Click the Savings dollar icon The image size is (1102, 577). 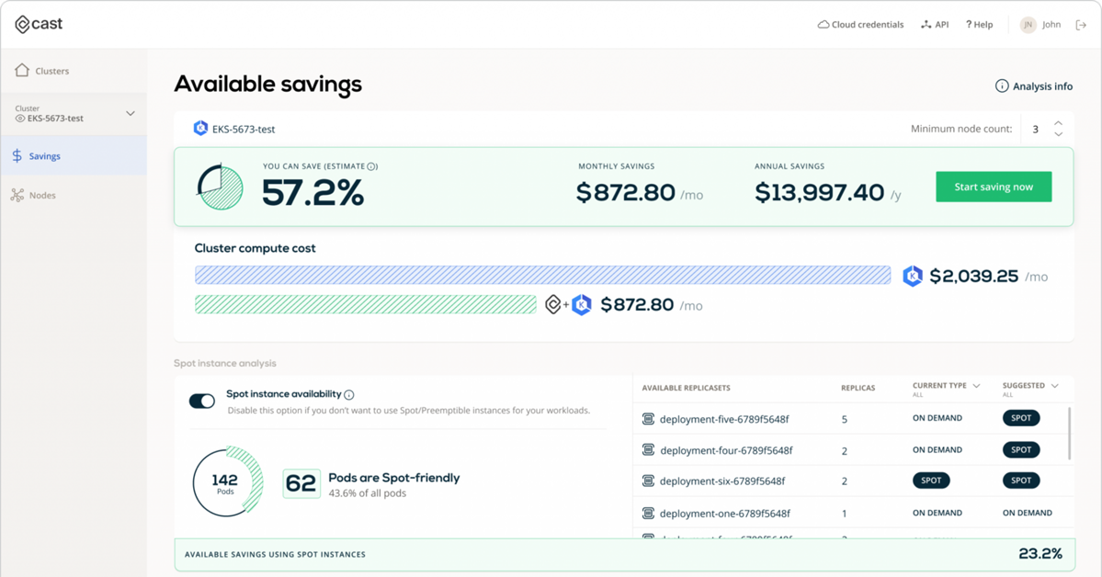(x=17, y=155)
